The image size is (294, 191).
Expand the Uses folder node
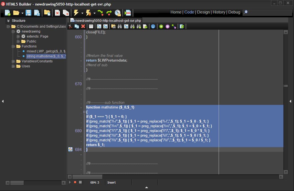(x=13, y=66)
